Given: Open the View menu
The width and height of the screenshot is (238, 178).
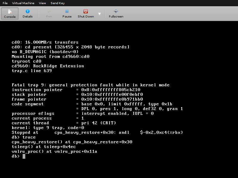Looking at the screenshot, I should pyautogui.click(x=43, y=3).
